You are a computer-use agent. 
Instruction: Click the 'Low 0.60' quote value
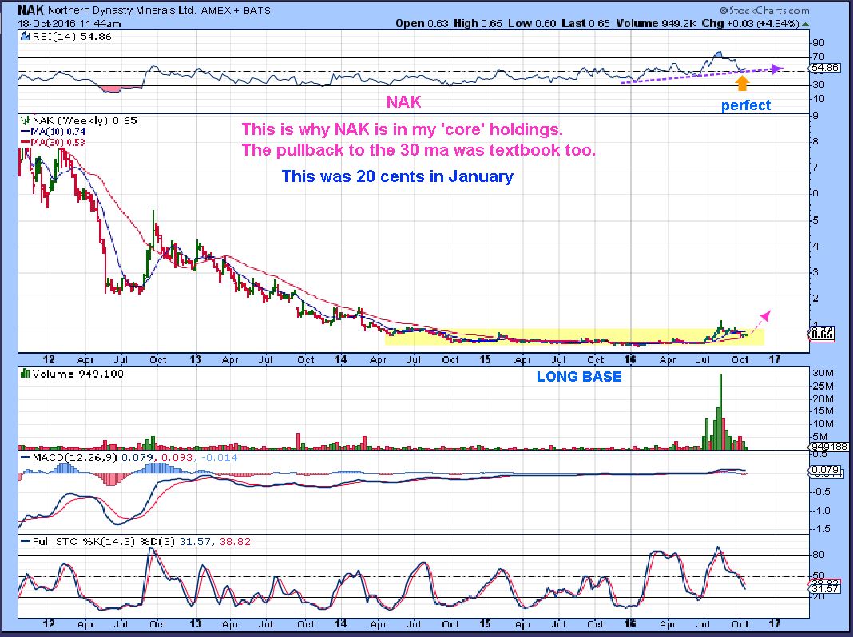[532, 23]
